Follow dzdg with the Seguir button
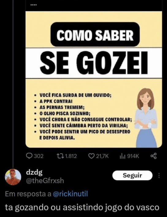 (x=132, y=175)
